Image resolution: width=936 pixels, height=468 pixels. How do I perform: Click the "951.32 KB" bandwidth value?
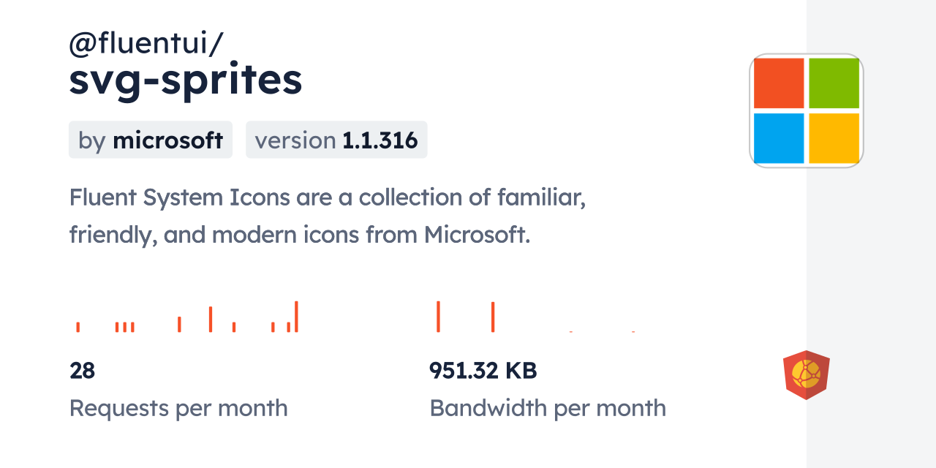[x=483, y=371]
